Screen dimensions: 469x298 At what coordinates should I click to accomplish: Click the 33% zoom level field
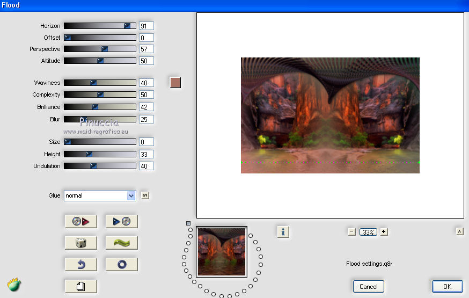pos(368,232)
